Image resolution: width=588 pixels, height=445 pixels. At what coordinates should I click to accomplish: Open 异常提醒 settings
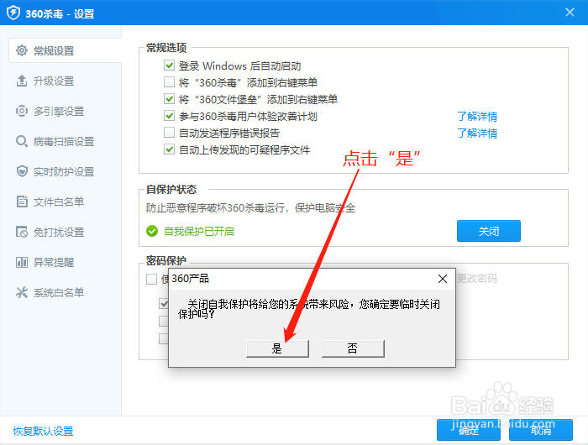tap(54, 262)
